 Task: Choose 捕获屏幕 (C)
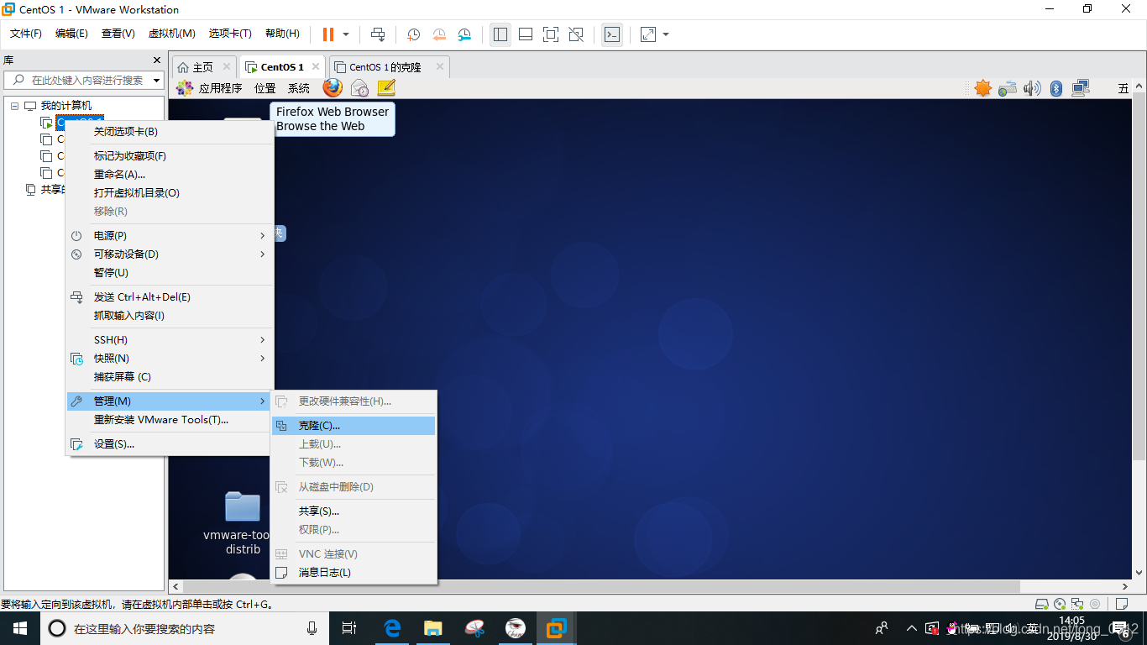coord(170,377)
